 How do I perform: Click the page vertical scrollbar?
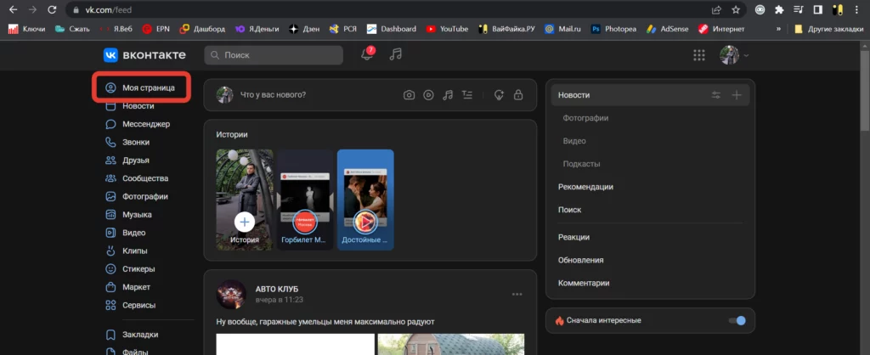(864, 92)
